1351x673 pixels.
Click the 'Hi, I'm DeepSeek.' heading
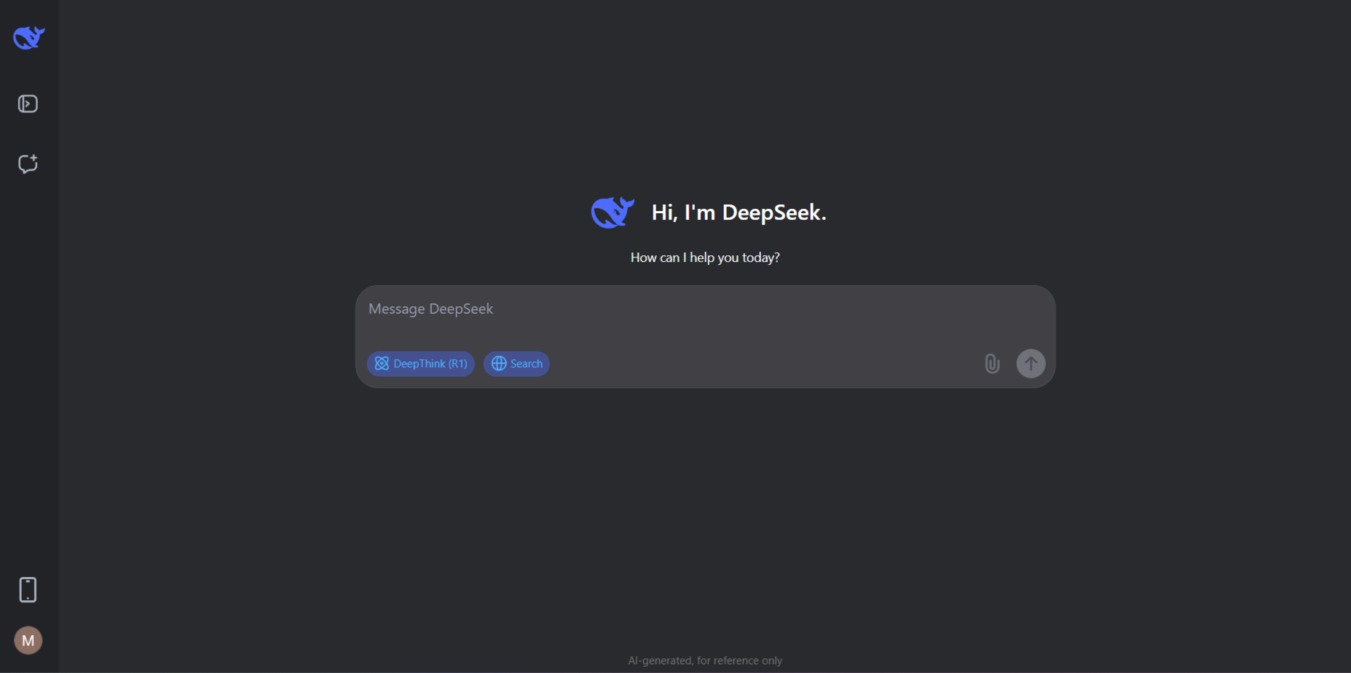pos(738,212)
